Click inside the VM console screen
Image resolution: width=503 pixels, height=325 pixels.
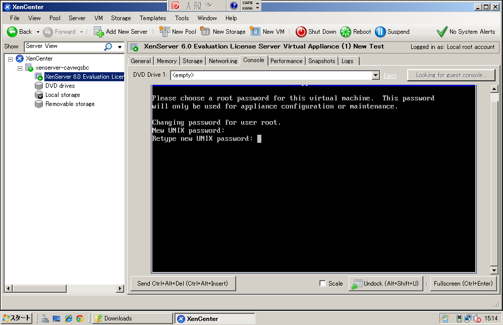pyautogui.click(x=313, y=179)
